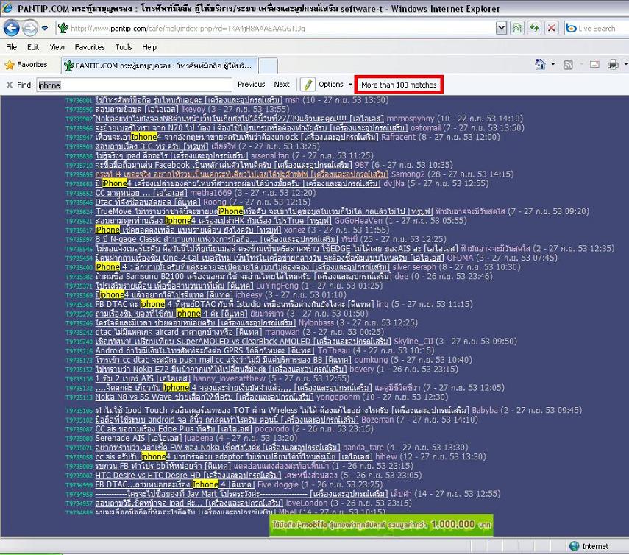Open thread SuperAMOLED vs ClearBlack AMOLED

point(243,341)
